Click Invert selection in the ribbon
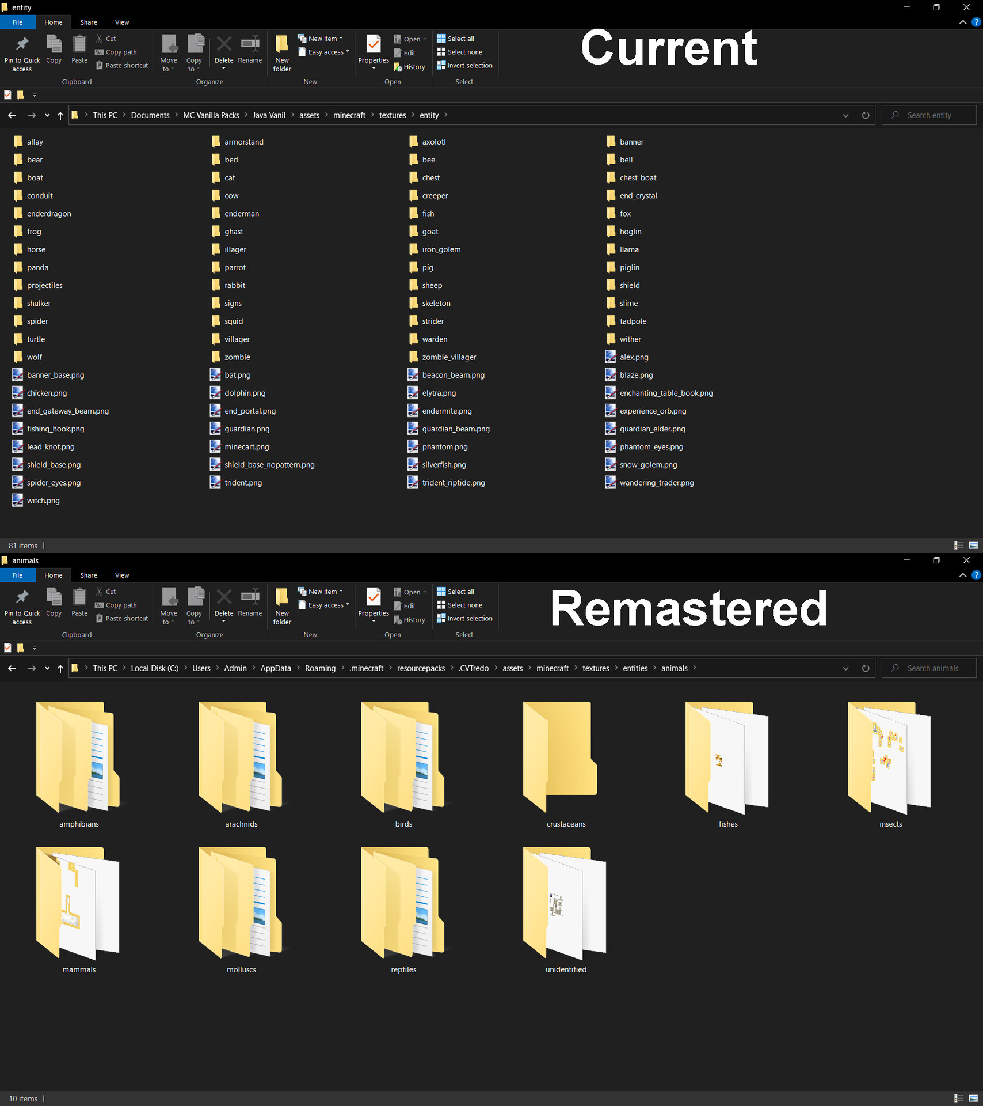 point(464,65)
